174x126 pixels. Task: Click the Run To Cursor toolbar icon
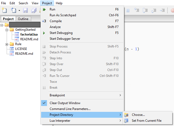point(162,10)
